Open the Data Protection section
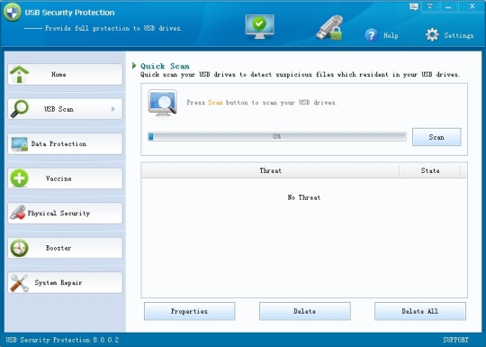This screenshot has height=347, width=486. (65, 143)
